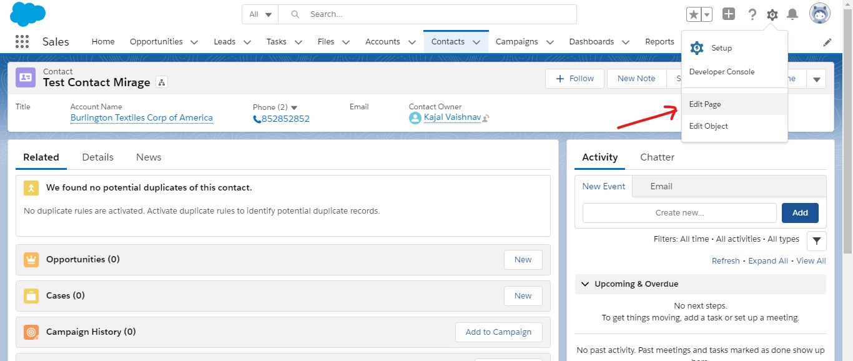853x361 pixels.
Task: Open the activity filter funnel icon
Action: tap(817, 240)
